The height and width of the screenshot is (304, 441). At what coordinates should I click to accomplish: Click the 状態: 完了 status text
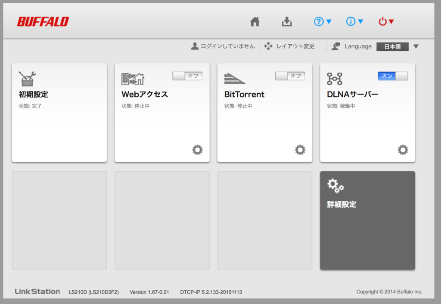click(x=30, y=106)
